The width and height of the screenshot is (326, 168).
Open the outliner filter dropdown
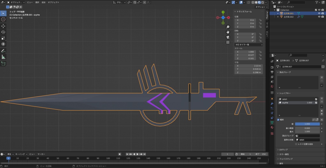(318, 2)
